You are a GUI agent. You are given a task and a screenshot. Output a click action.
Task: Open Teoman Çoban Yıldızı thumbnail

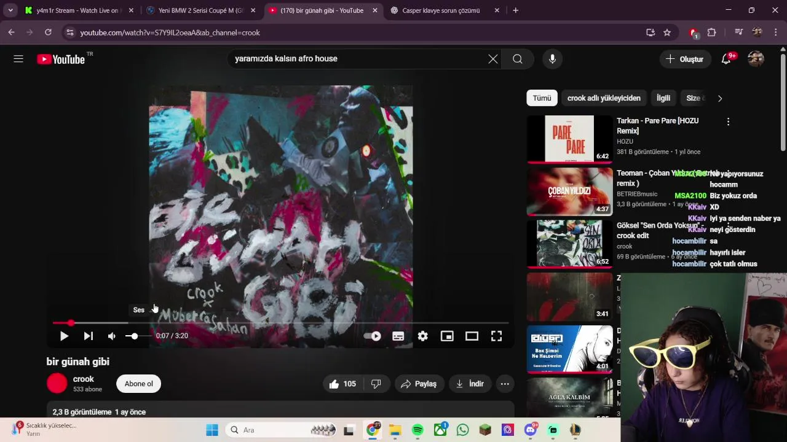click(x=569, y=191)
